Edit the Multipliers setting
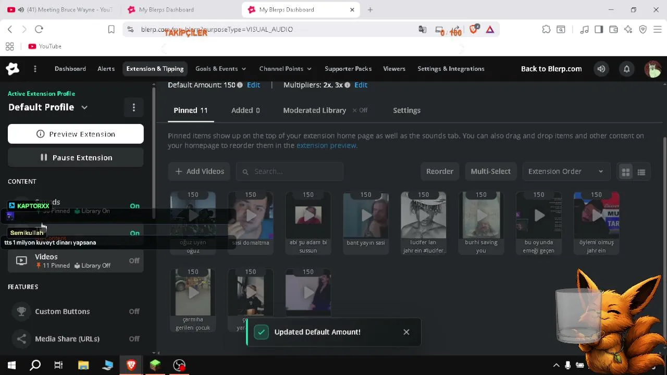The width and height of the screenshot is (667, 375). pos(361,85)
